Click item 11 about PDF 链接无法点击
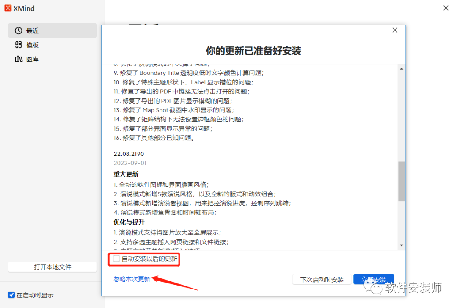Screen dimensions: 457x308 (182, 91)
